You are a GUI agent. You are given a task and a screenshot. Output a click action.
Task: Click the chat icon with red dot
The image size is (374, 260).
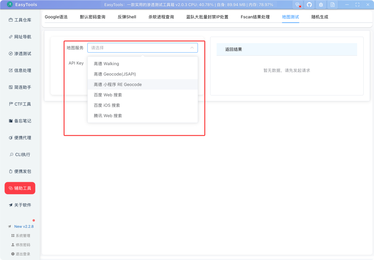coord(298,5)
